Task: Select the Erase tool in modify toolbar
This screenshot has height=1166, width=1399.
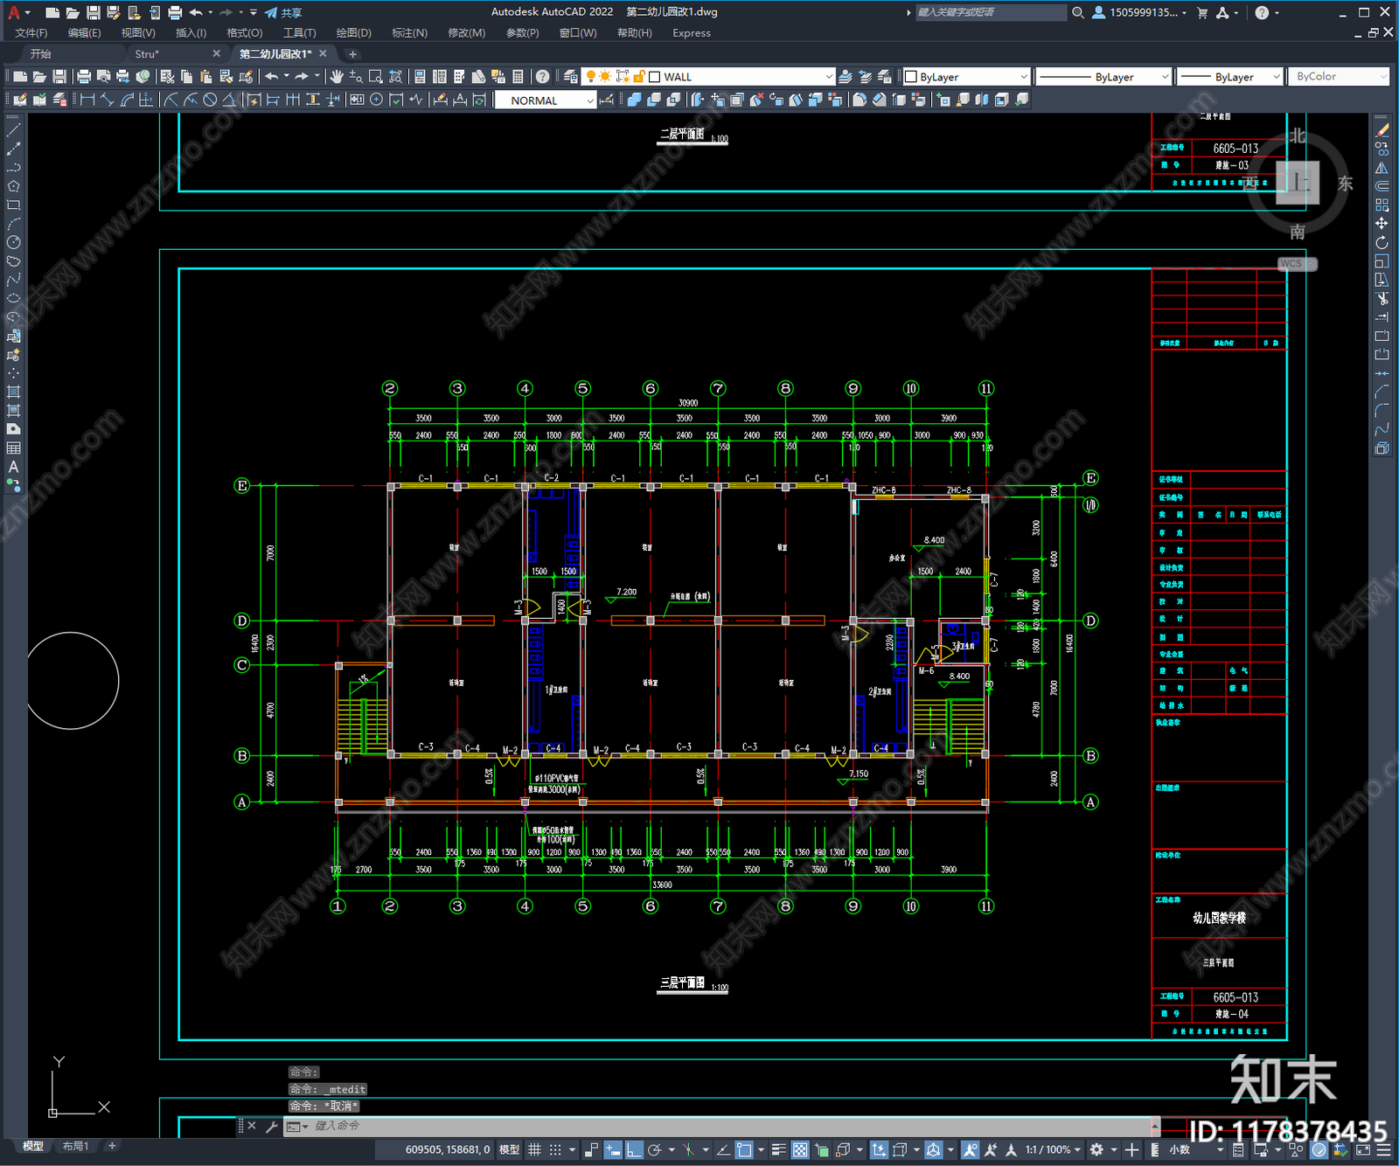Action: click(x=1382, y=130)
